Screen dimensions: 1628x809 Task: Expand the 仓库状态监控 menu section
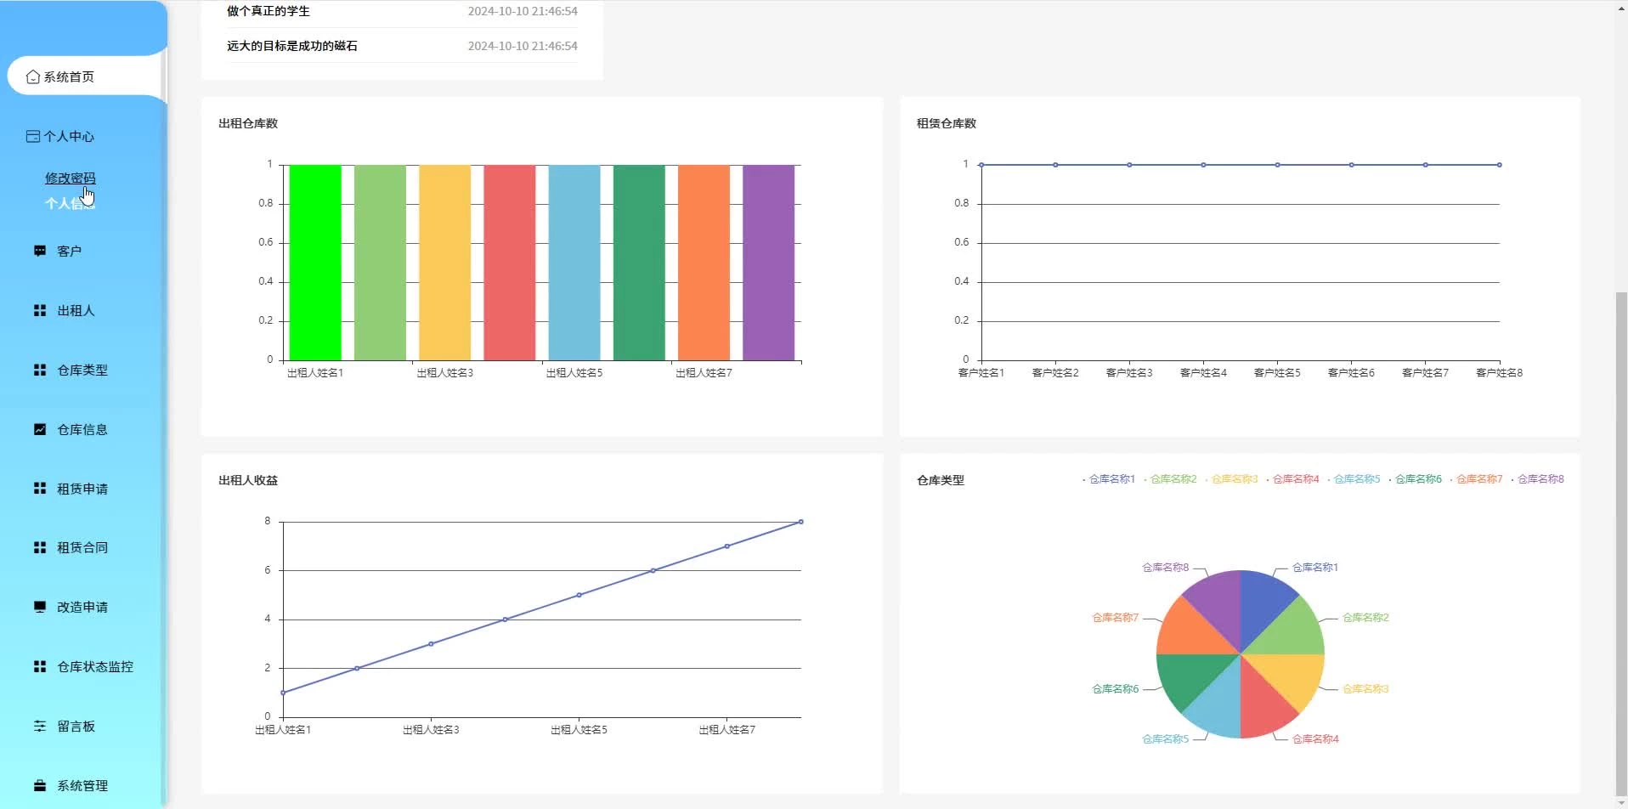click(x=94, y=667)
